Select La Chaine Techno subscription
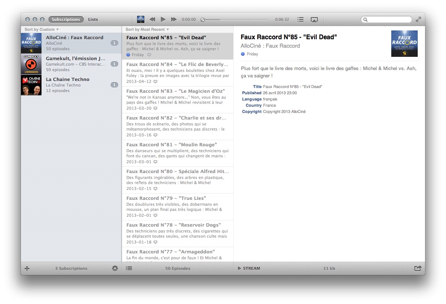 (71, 85)
